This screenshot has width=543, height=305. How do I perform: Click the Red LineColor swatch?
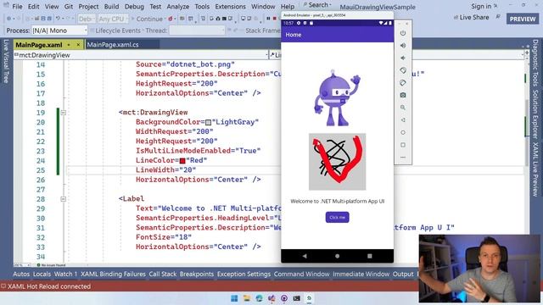point(182,160)
